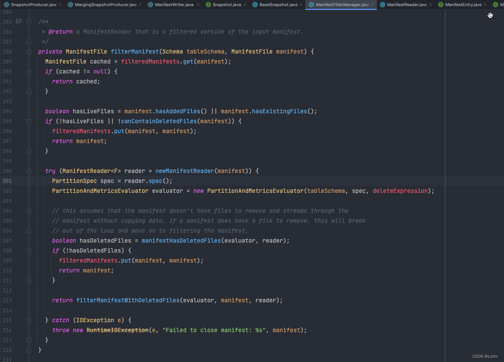Collapse Javadoc using end marker at line 287
504x362 pixels.
(29, 41)
